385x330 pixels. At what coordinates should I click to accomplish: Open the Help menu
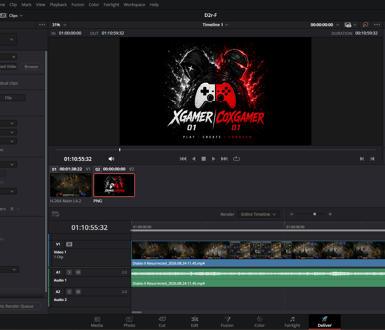pos(154,4)
